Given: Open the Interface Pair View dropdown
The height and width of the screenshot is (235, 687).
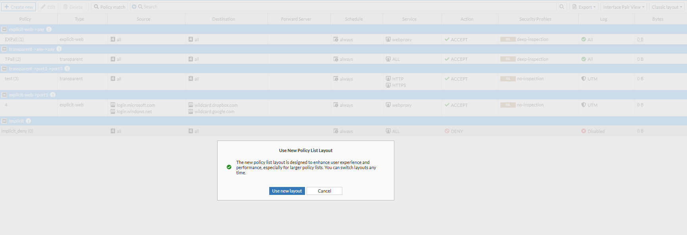Looking at the screenshot, I should click(623, 7).
